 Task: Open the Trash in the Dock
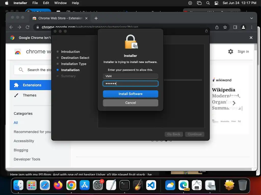[243, 185]
